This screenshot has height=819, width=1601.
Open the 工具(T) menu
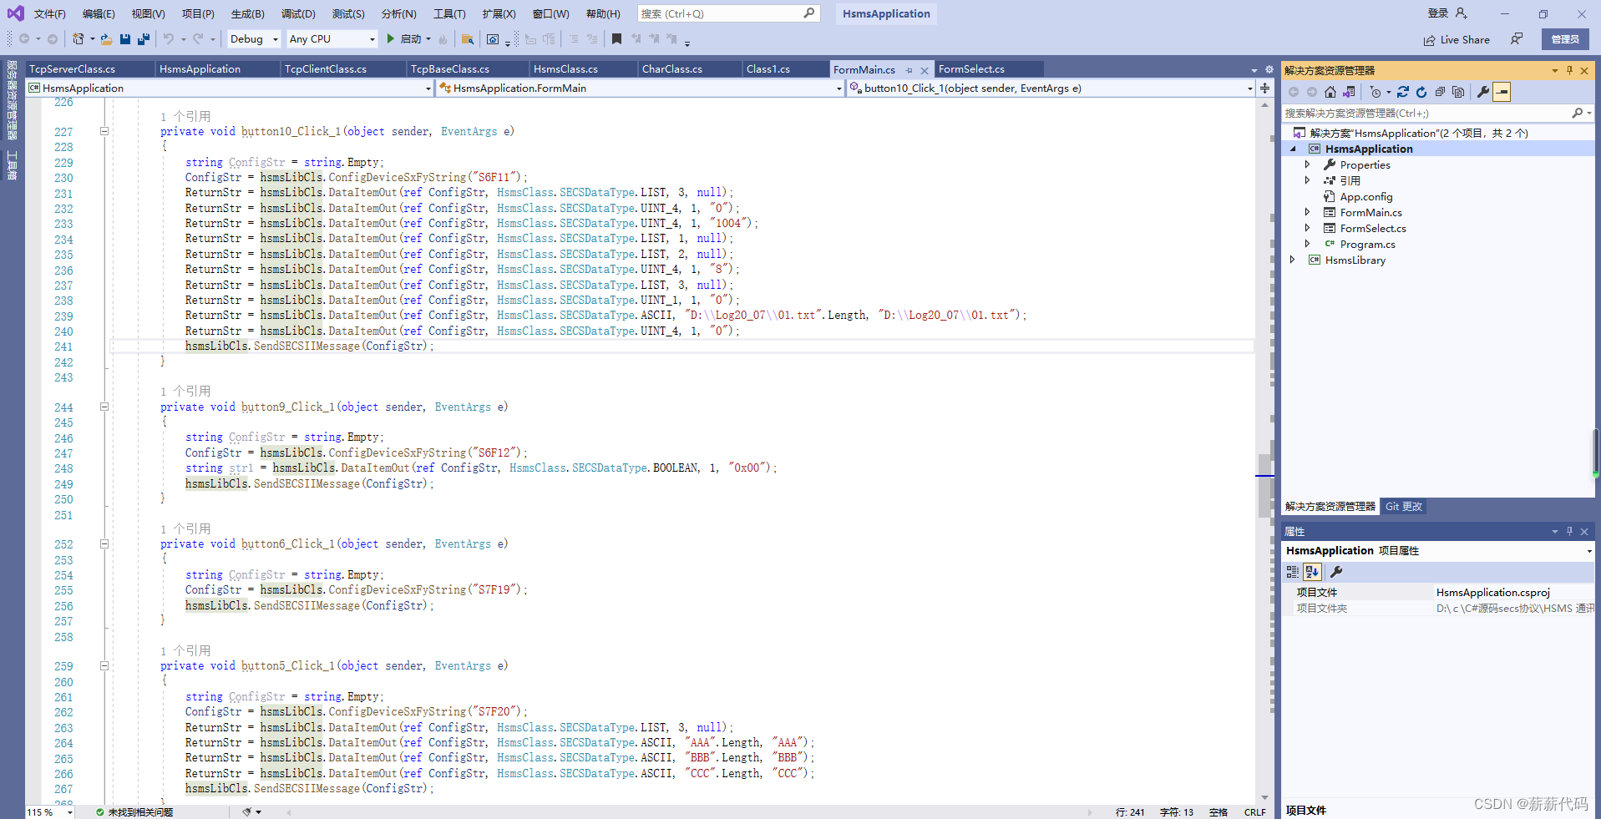[x=449, y=13]
